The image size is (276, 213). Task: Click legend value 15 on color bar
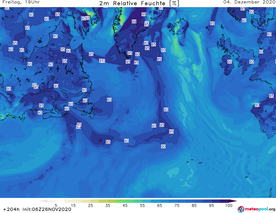click(x=73, y=205)
